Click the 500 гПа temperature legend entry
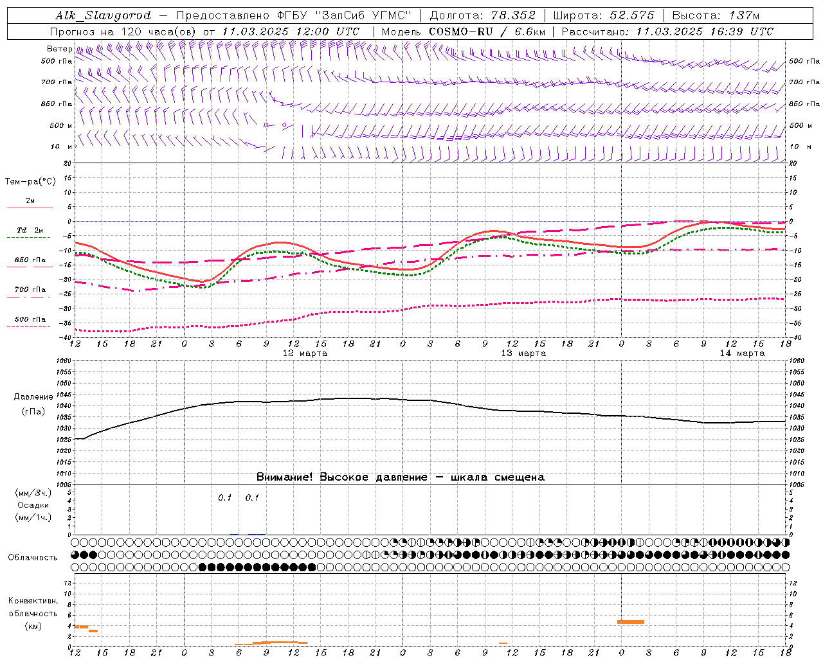The height and width of the screenshot is (658, 823). tap(30, 319)
